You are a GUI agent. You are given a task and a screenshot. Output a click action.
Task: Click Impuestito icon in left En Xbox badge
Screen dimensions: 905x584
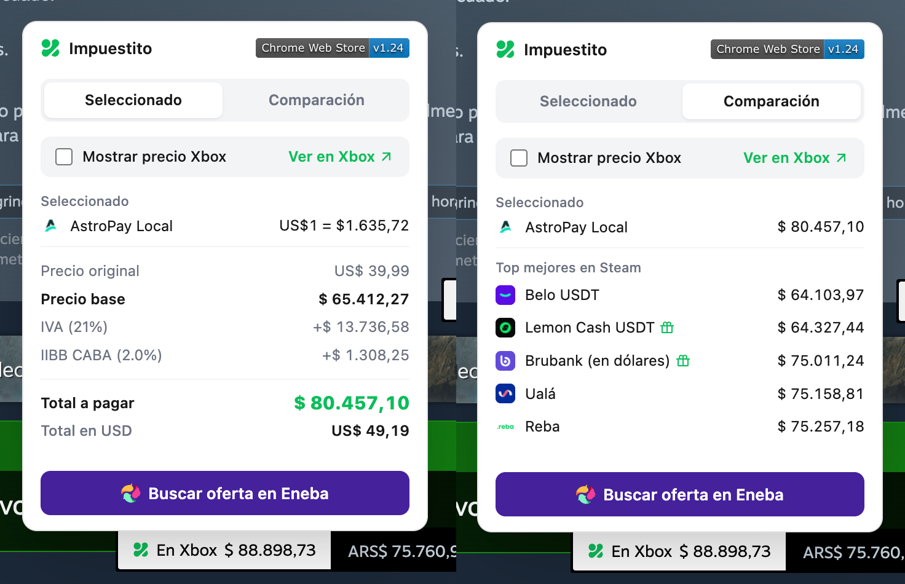pyautogui.click(x=141, y=550)
